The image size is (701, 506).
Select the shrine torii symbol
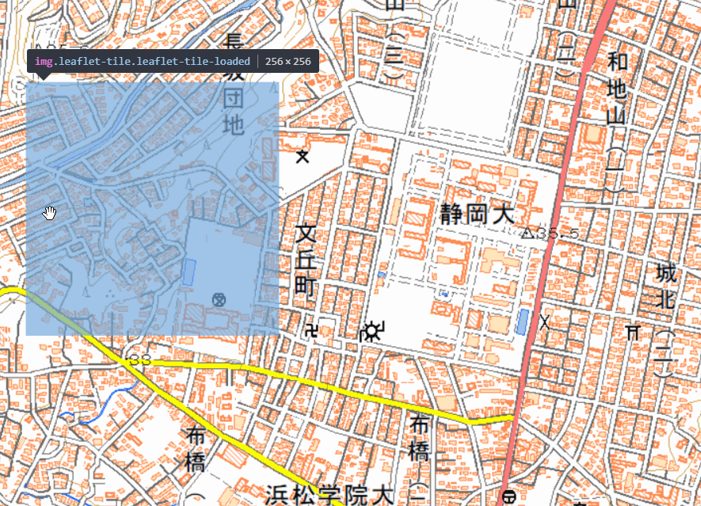(632, 331)
